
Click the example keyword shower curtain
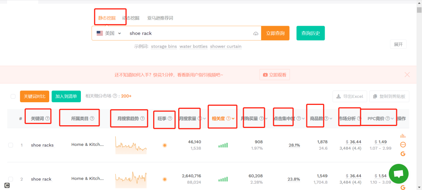point(226,46)
